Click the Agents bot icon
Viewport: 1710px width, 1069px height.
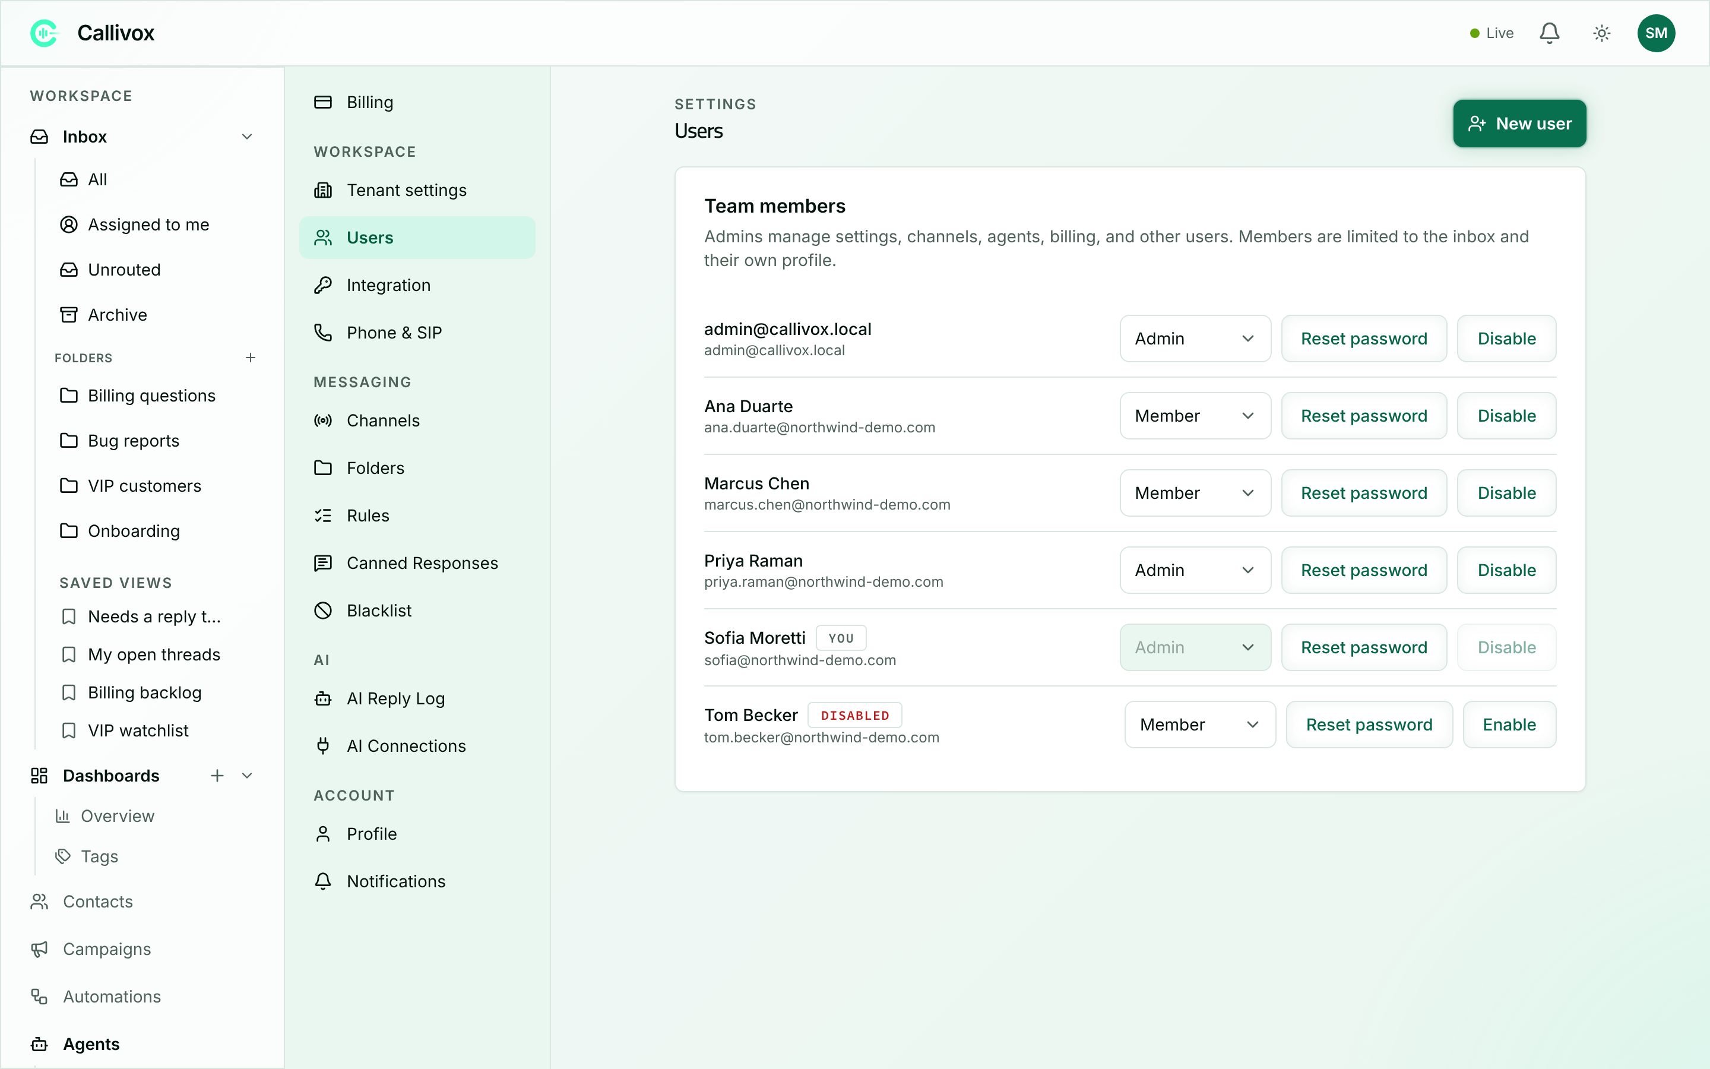click(40, 1043)
